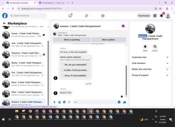The height and width of the screenshot is (127, 175).
Task: Open a new browser tab
Action: (x=72, y=3)
